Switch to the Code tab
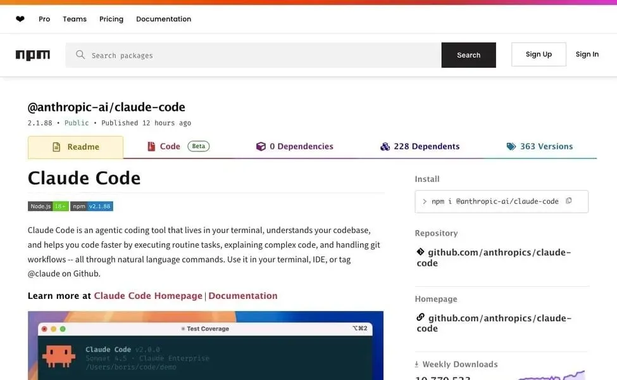Image resolution: width=617 pixels, height=380 pixels. (x=178, y=146)
